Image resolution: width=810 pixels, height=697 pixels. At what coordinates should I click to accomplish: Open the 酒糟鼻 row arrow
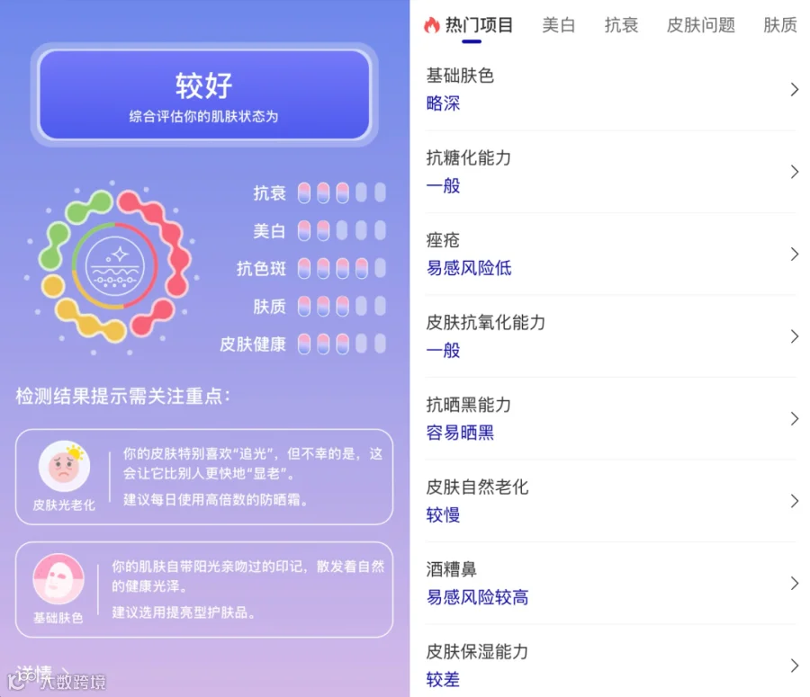click(795, 584)
